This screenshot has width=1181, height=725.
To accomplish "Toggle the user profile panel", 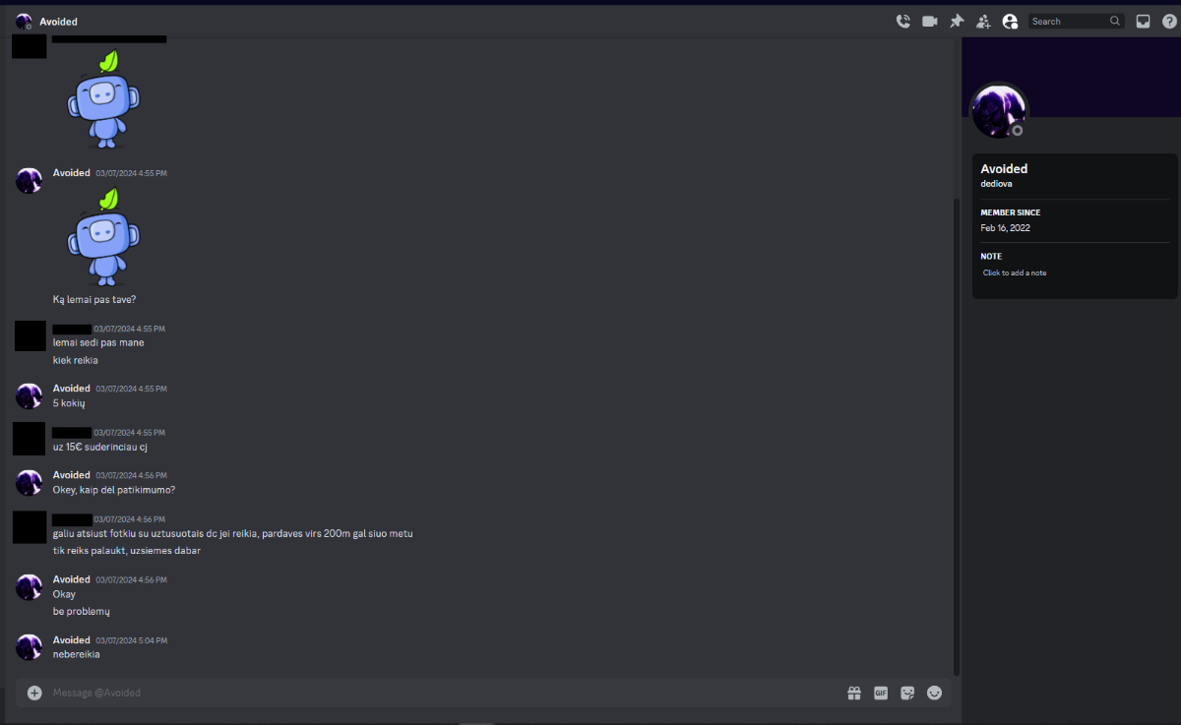I will tap(1010, 21).
